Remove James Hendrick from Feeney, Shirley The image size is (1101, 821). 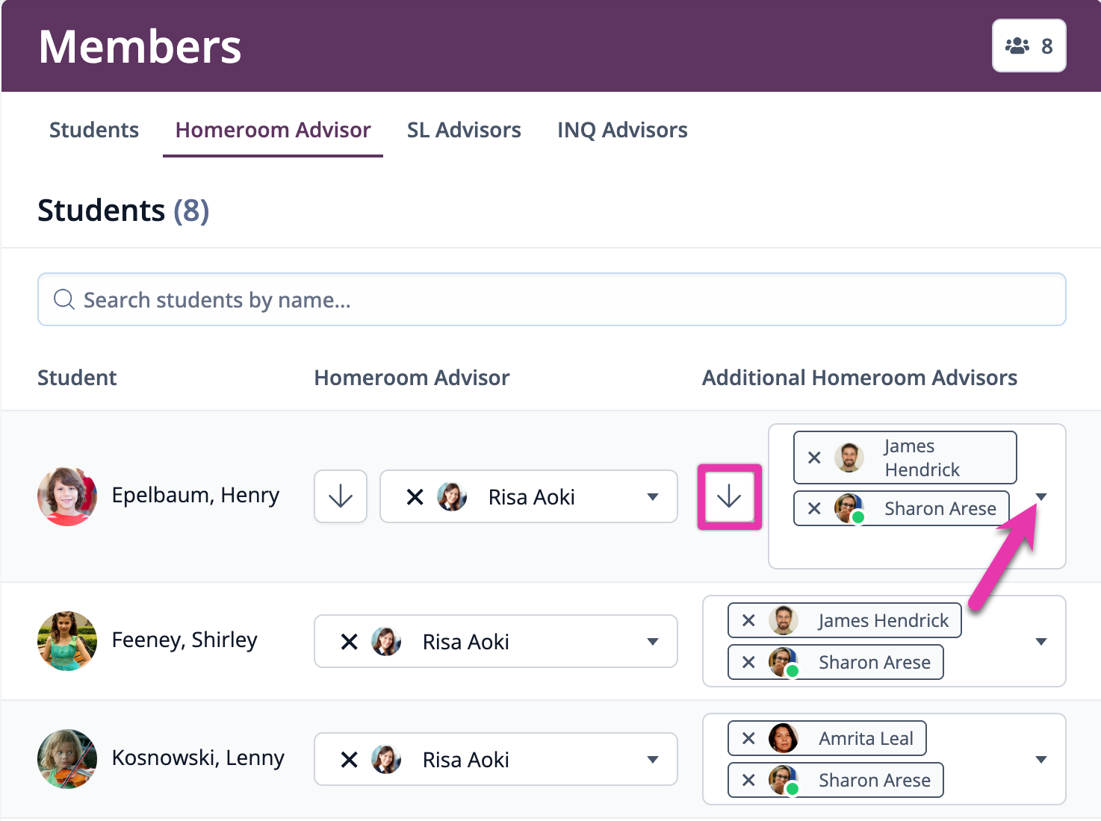coord(749,620)
